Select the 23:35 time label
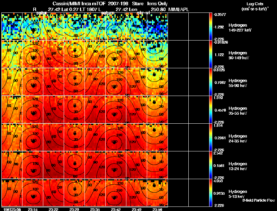The image size is (277, 211). click(x=95, y=210)
